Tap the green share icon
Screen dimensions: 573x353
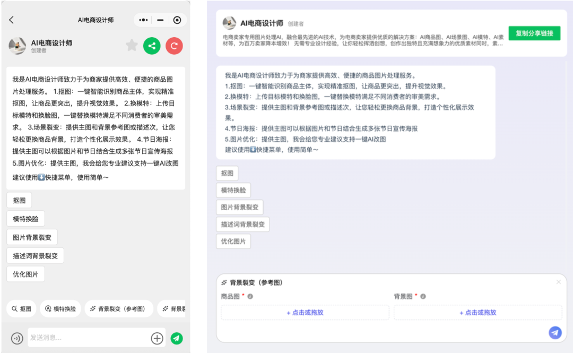coord(152,46)
